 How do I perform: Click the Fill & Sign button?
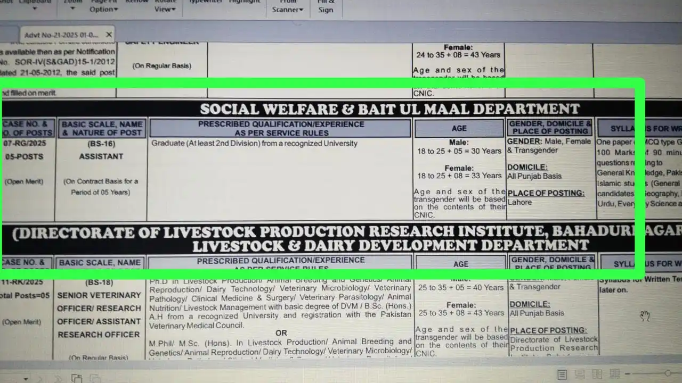[x=326, y=7]
